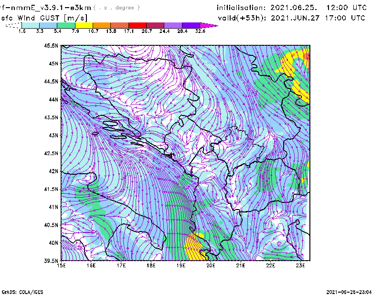Screen dimensions: 382x295
Task: Select the red legend swatch after 17.1
Action: tap(137, 25)
